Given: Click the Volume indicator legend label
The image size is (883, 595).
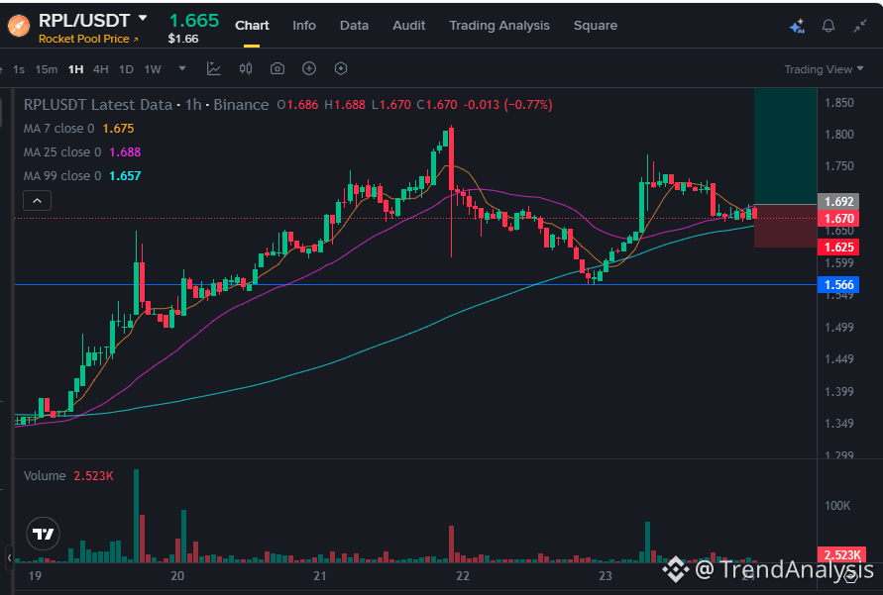Looking at the screenshot, I should [45, 476].
